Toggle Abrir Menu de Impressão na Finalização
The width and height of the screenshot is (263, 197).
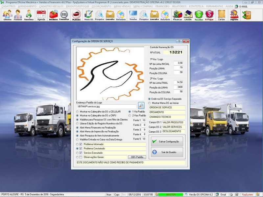pos(77,132)
